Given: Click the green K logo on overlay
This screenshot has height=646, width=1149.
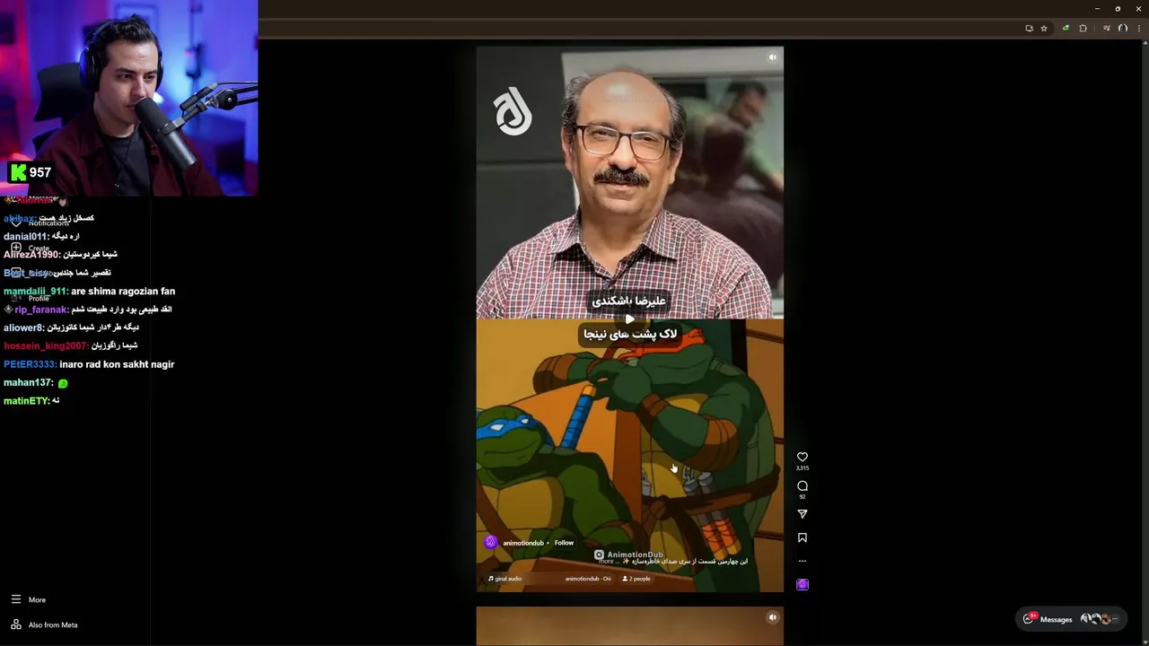Looking at the screenshot, I should [x=18, y=172].
